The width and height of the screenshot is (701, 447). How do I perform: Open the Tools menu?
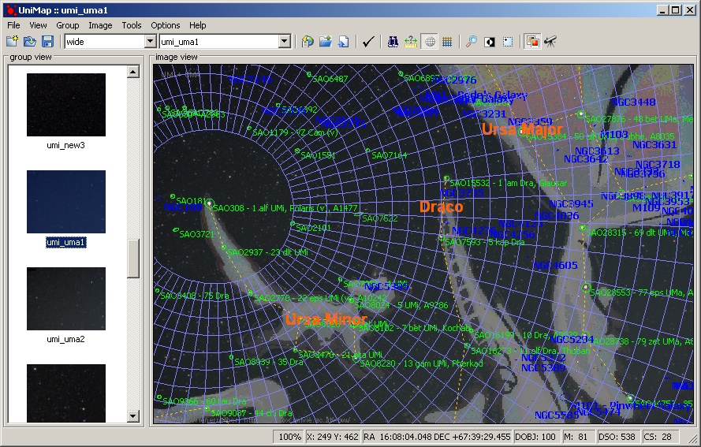click(x=132, y=25)
